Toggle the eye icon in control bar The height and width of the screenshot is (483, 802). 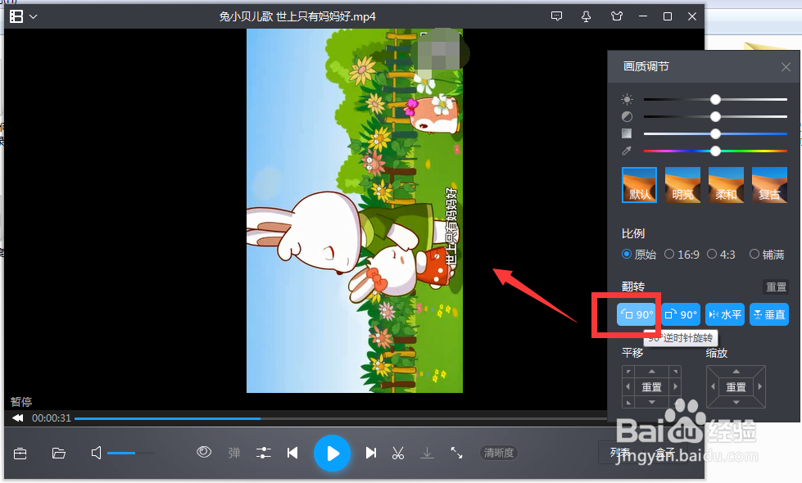click(x=204, y=452)
